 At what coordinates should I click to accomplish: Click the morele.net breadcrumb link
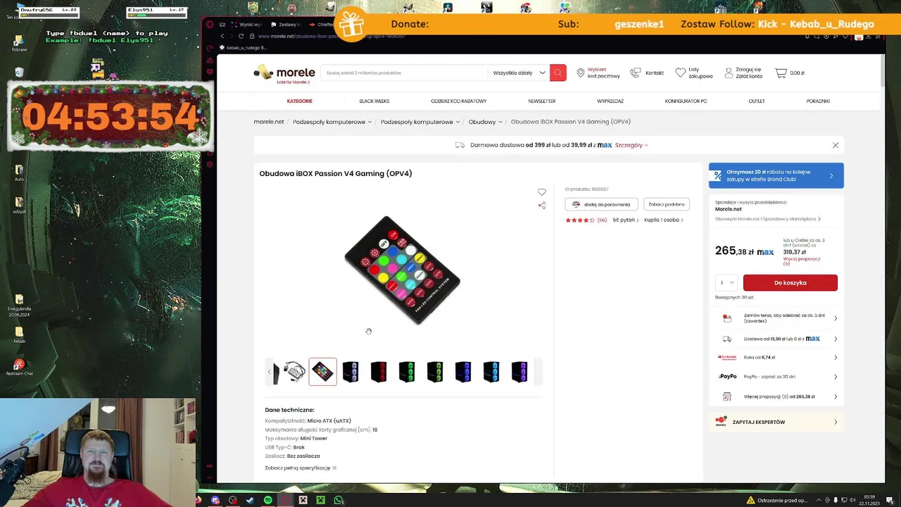[x=269, y=122]
